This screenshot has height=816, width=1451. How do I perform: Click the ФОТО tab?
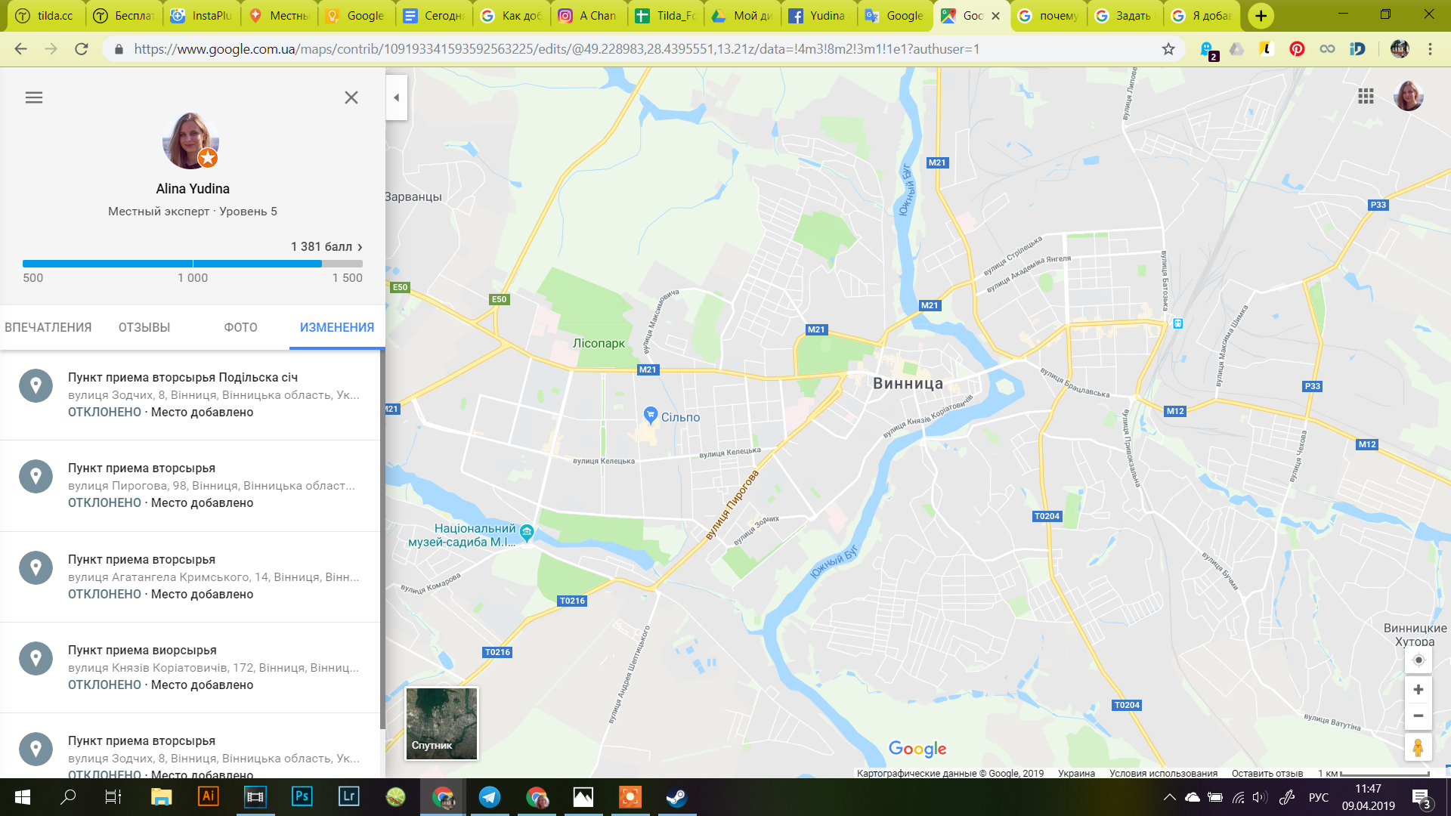tap(239, 327)
